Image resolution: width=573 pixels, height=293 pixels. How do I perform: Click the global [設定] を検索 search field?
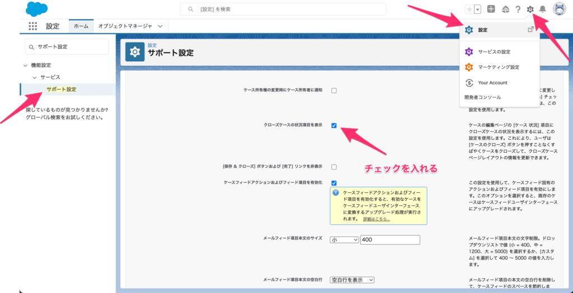point(283,10)
